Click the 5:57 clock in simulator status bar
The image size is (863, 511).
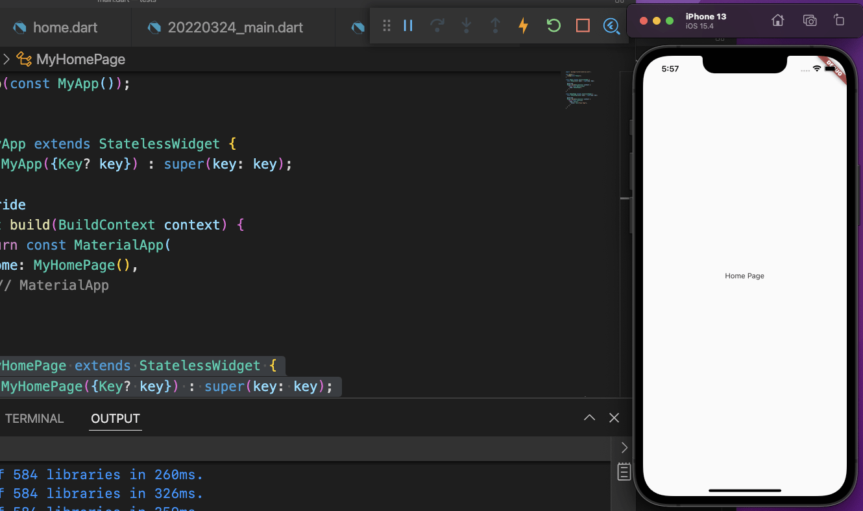pyautogui.click(x=670, y=69)
